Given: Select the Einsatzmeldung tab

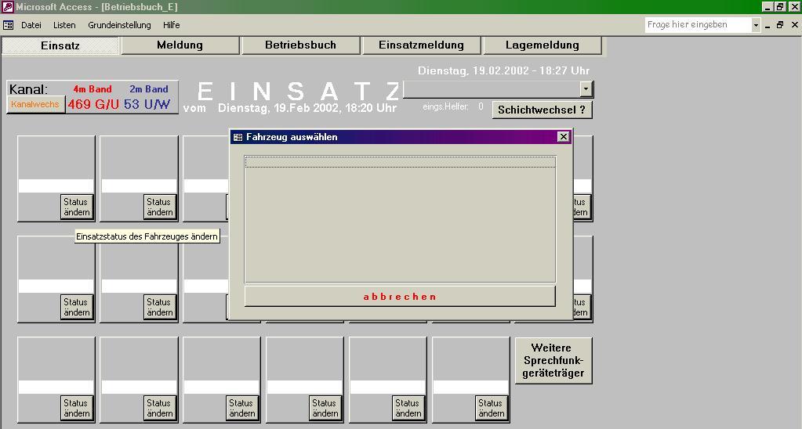Looking at the screenshot, I should point(421,45).
